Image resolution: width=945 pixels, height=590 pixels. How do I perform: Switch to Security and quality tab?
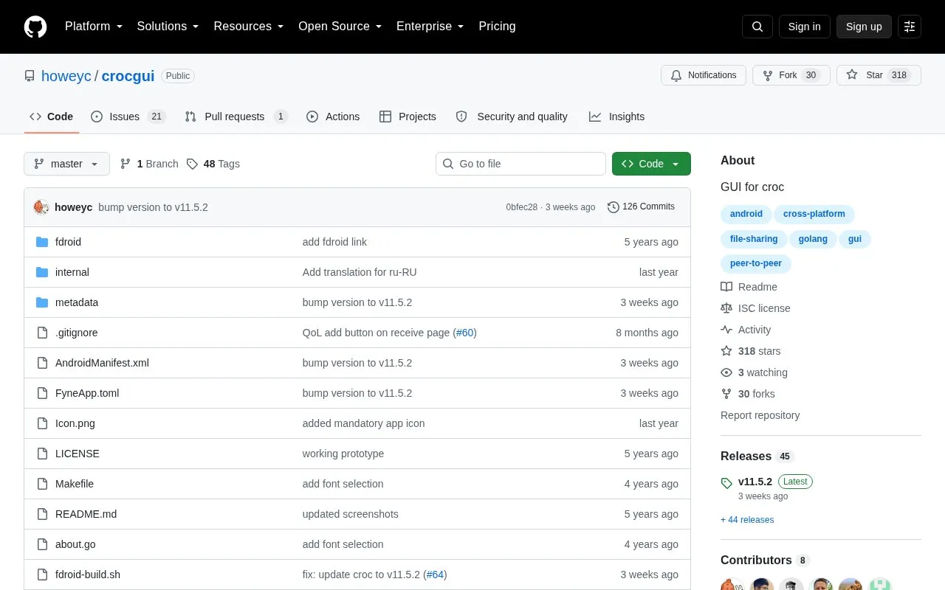(512, 117)
